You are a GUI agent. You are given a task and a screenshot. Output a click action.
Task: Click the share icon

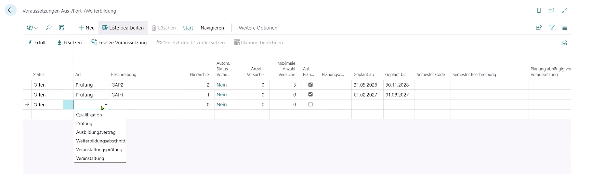(x=539, y=28)
